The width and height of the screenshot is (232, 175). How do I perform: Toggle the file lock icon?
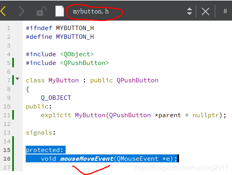tap(41, 11)
